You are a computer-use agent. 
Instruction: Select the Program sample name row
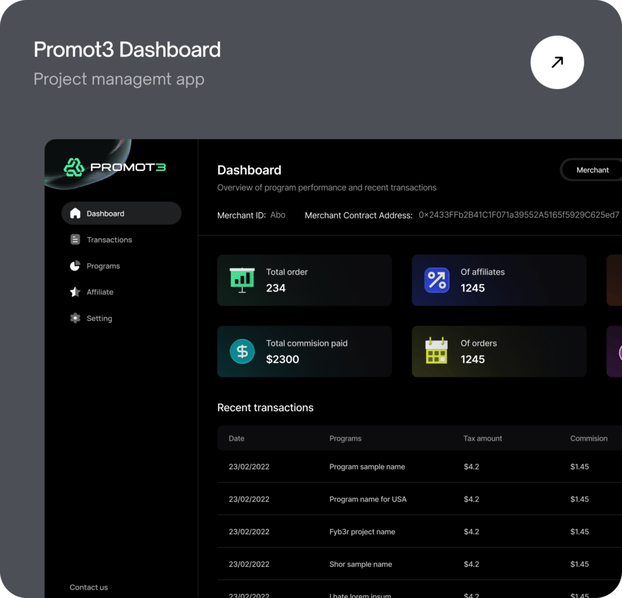367,467
